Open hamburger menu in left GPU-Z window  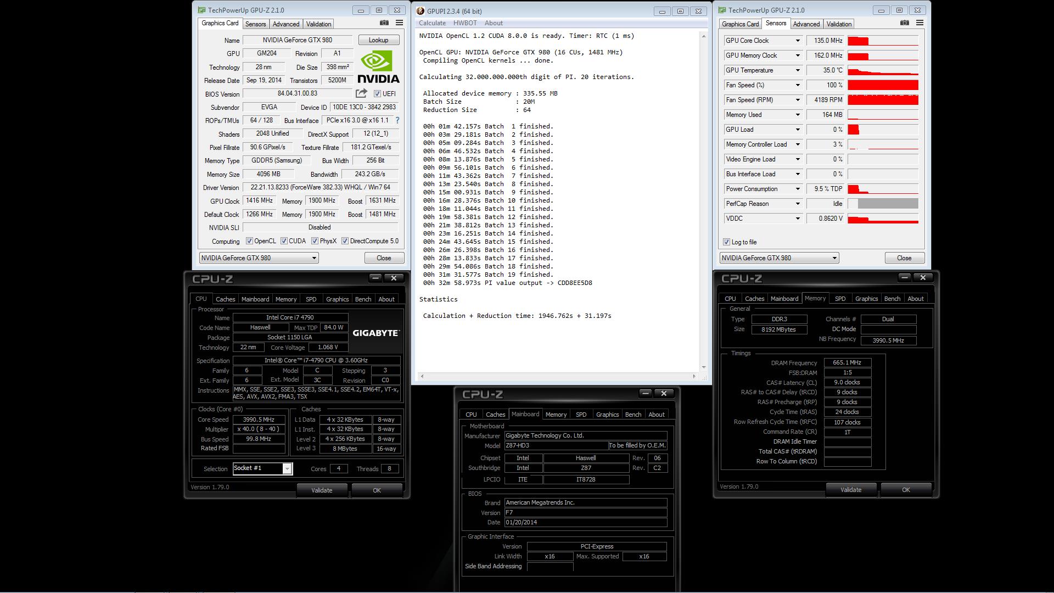(399, 23)
